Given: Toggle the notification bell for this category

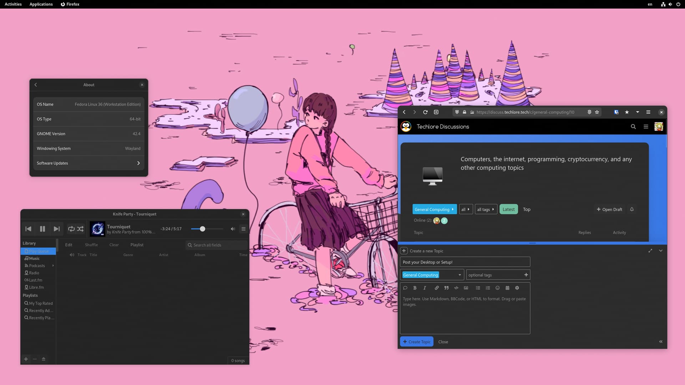Looking at the screenshot, I should (632, 210).
